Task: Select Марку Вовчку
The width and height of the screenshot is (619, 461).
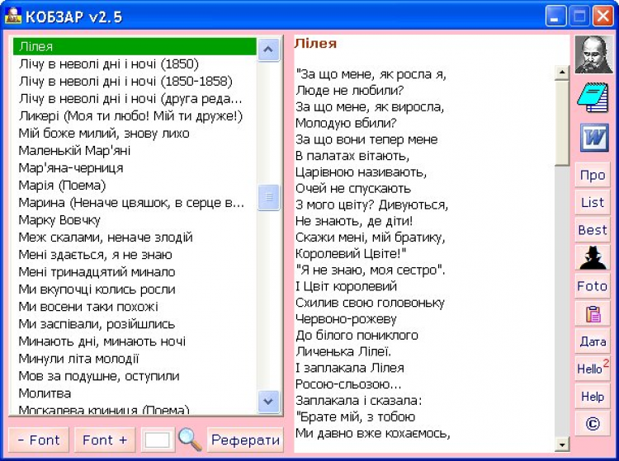Action: 135,220
